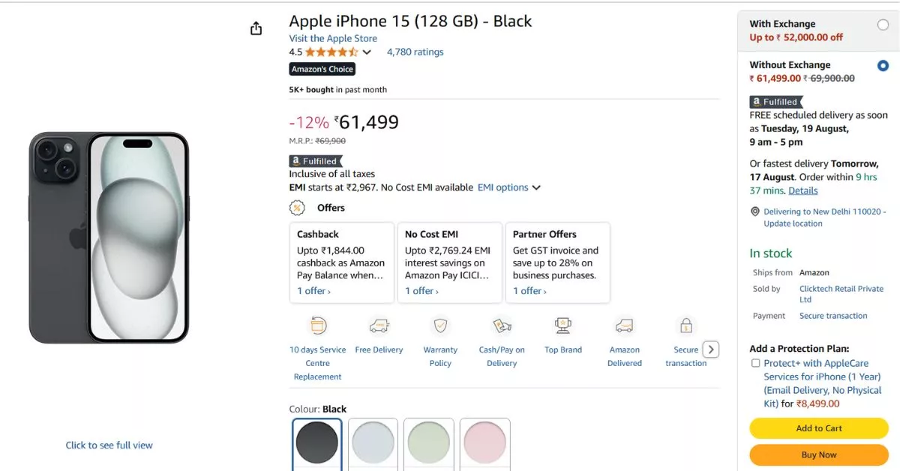Click the Amazon's Choice badge
This screenshot has height=471, width=900.
(x=322, y=68)
